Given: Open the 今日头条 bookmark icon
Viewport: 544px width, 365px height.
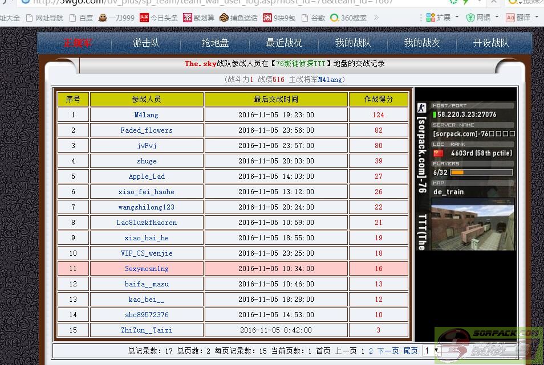Looking at the screenshot, I should 144,18.
